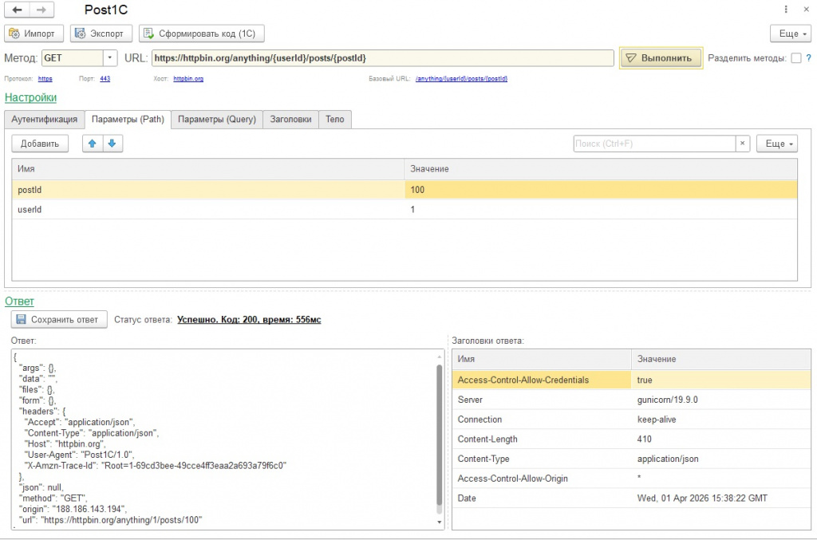Select the userId value 1 cell

pos(601,209)
